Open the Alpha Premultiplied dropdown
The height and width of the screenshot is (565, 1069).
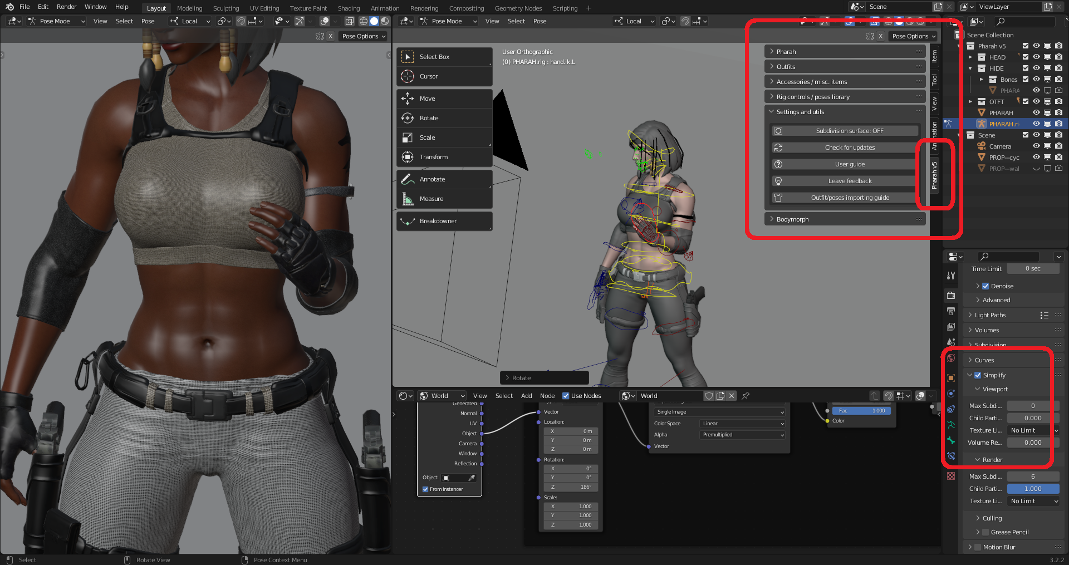[x=742, y=435]
